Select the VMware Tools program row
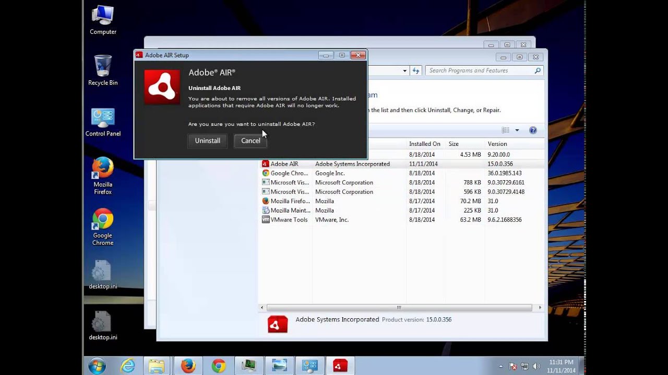This screenshot has height=375, width=668. pyautogui.click(x=401, y=220)
